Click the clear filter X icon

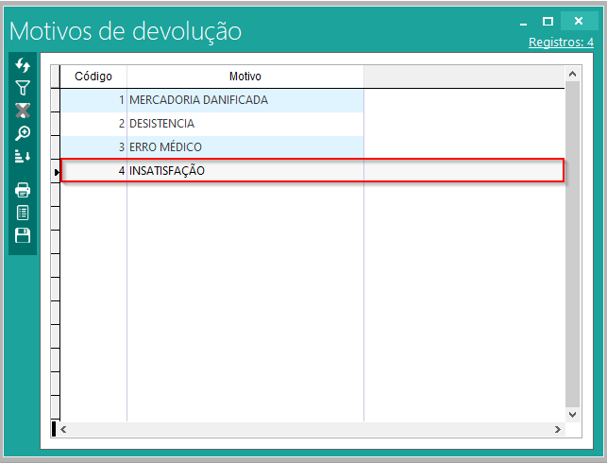23,111
